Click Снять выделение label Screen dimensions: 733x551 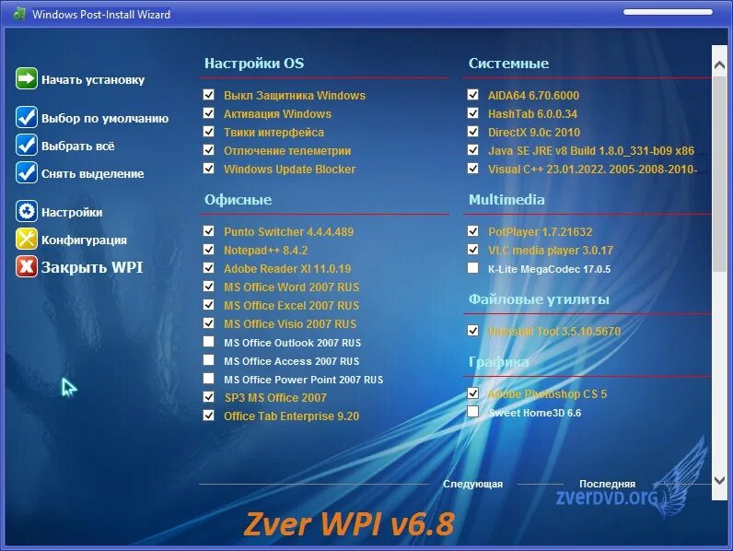coord(93,173)
